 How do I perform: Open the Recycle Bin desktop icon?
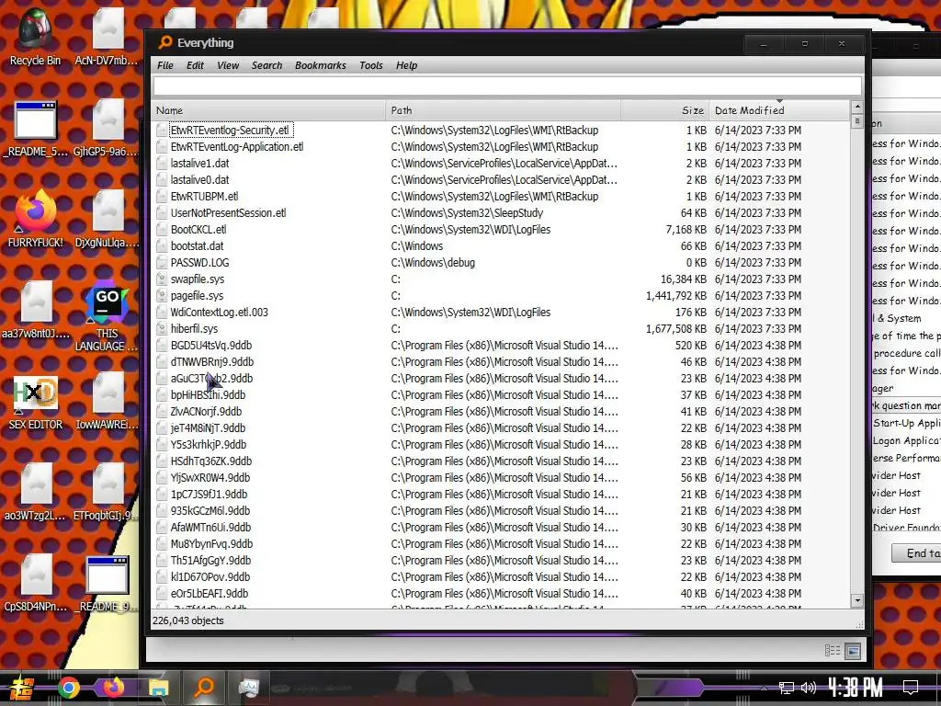tap(35, 36)
